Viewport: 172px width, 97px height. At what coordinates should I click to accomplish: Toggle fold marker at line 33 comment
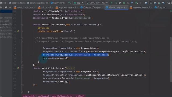coord(22,41)
